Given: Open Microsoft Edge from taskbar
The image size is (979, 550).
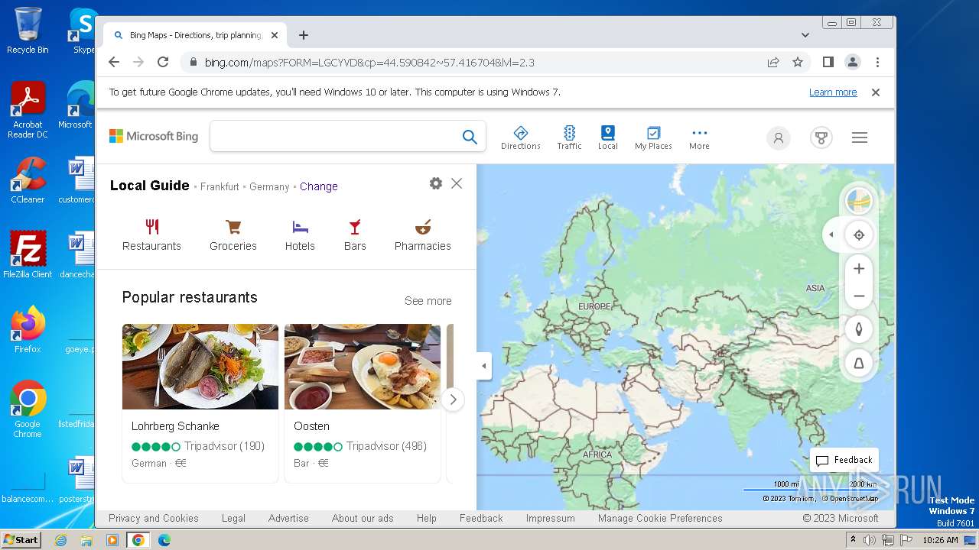Looking at the screenshot, I should point(164,540).
